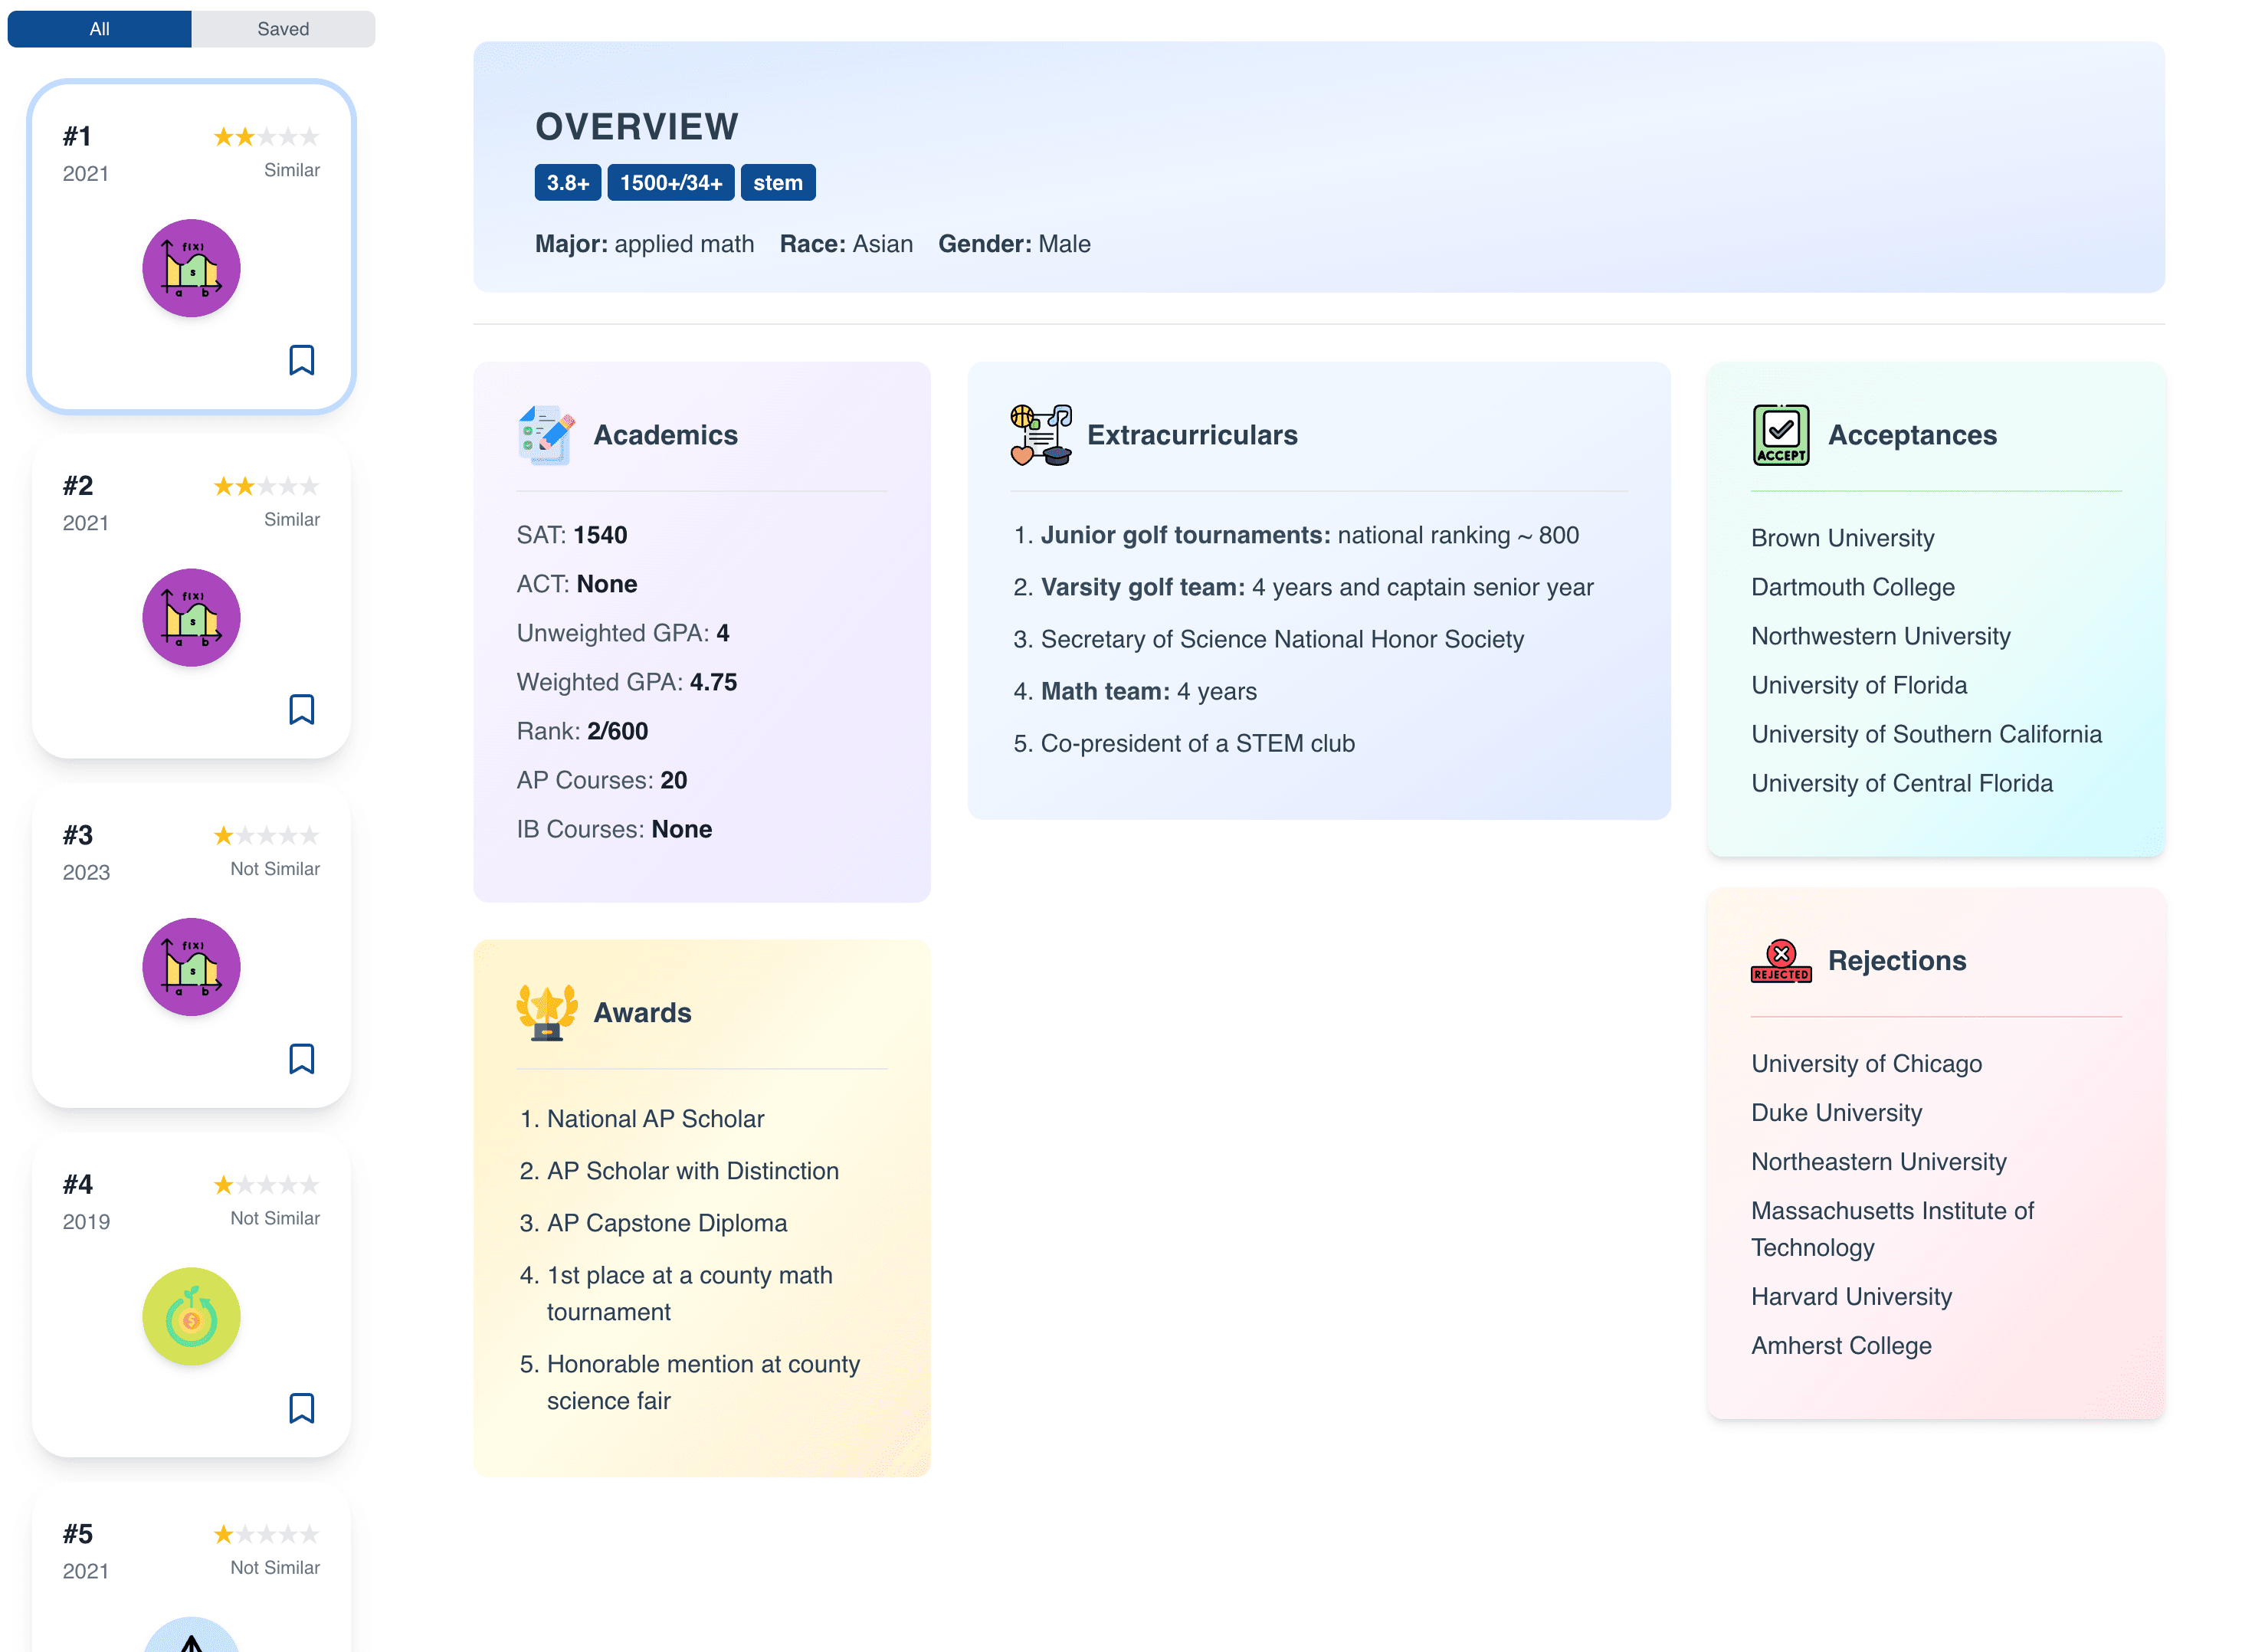Click University of Chicago in Rejections
The height and width of the screenshot is (1652, 2242).
click(1867, 1064)
